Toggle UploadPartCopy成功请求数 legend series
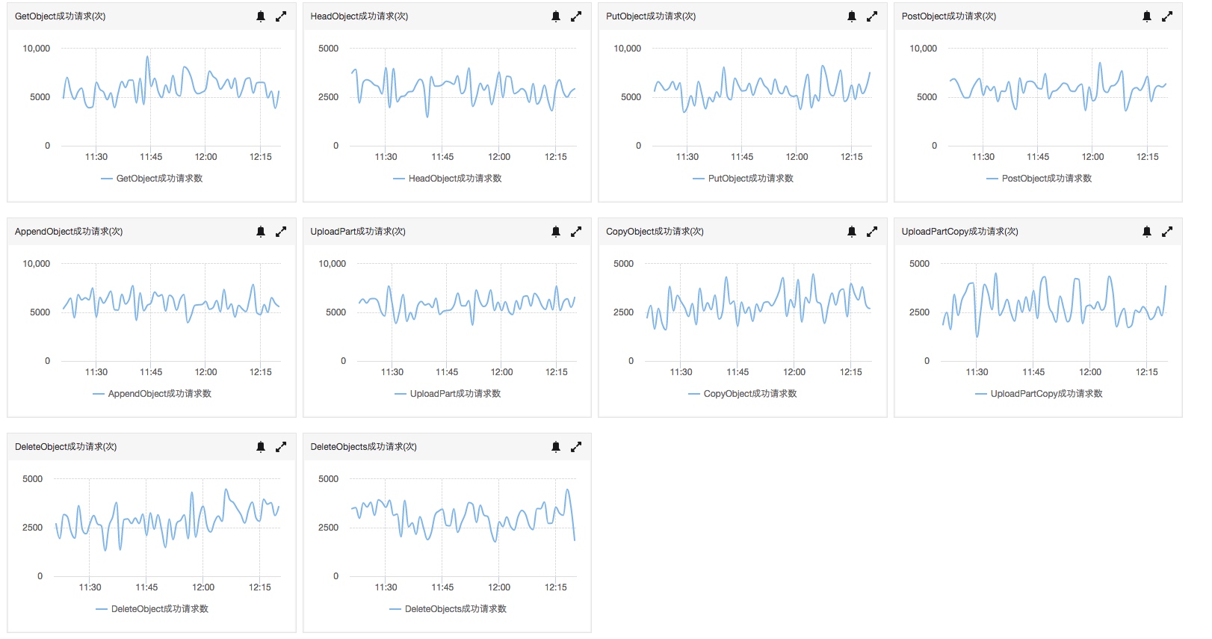Screen dimensions: 1212x639 click(x=1039, y=394)
